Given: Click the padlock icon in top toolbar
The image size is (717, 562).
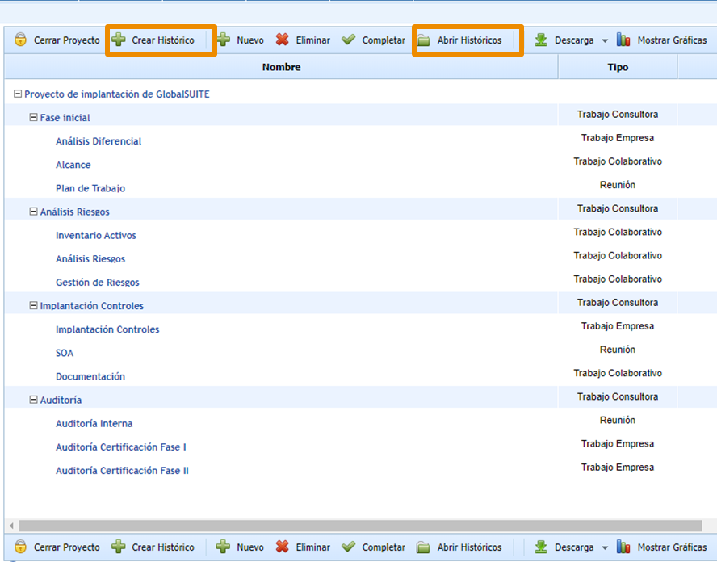Looking at the screenshot, I should tap(20, 40).
